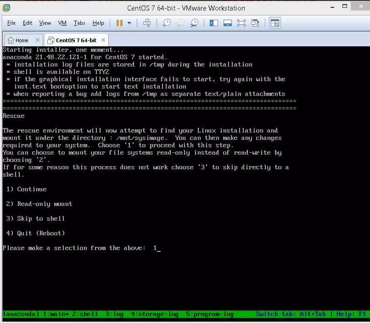The height and width of the screenshot is (323, 370).
Task: Click the '1:main*' entry in status bar
Action: click(56, 314)
